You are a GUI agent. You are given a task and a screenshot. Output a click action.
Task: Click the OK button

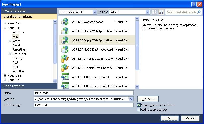tap(170, 118)
